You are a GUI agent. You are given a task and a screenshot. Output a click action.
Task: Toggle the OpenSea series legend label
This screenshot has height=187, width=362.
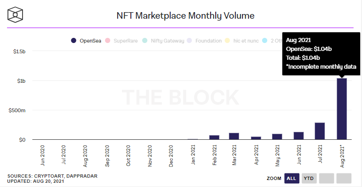pyautogui.click(x=91, y=41)
